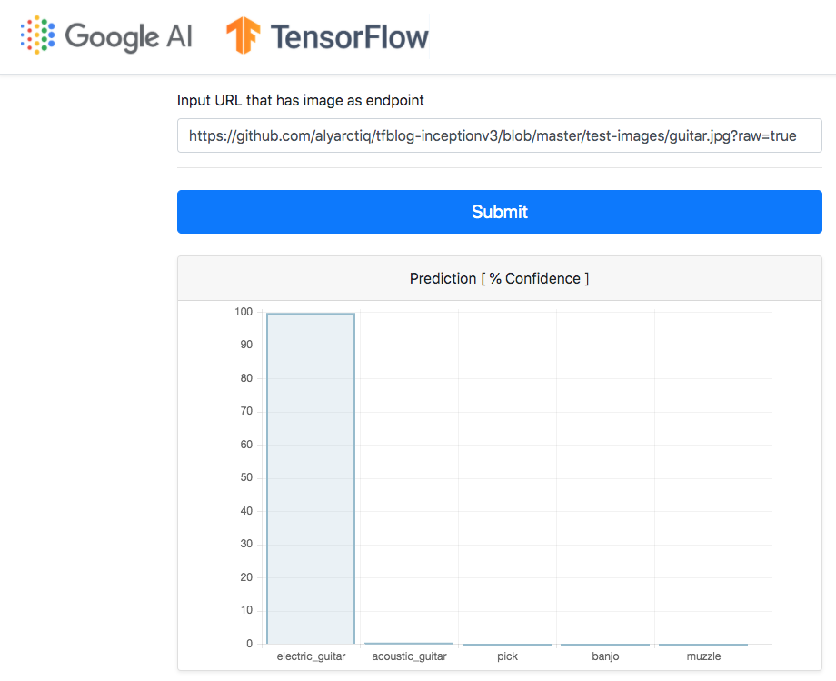This screenshot has height=681, width=836.
Task: Click the 'Google AI' wordmark text
Action: (128, 36)
